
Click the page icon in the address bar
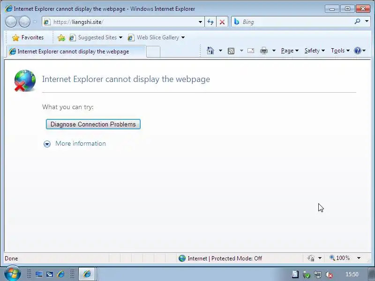(47, 22)
